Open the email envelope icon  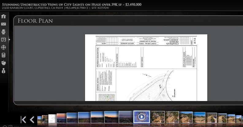(x=4, y=24)
